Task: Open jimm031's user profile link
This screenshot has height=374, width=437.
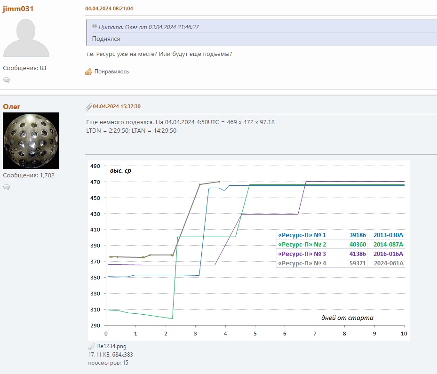Action: (18, 9)
